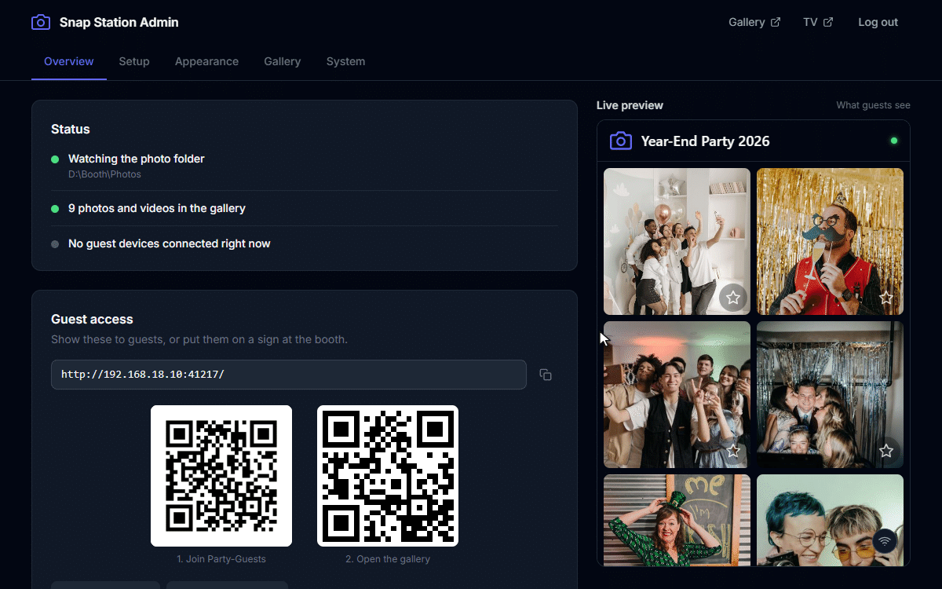Switch to the Overview tab
Image resolution: width=942 pixels, height=589 pixels.
[x=69, y=61]
